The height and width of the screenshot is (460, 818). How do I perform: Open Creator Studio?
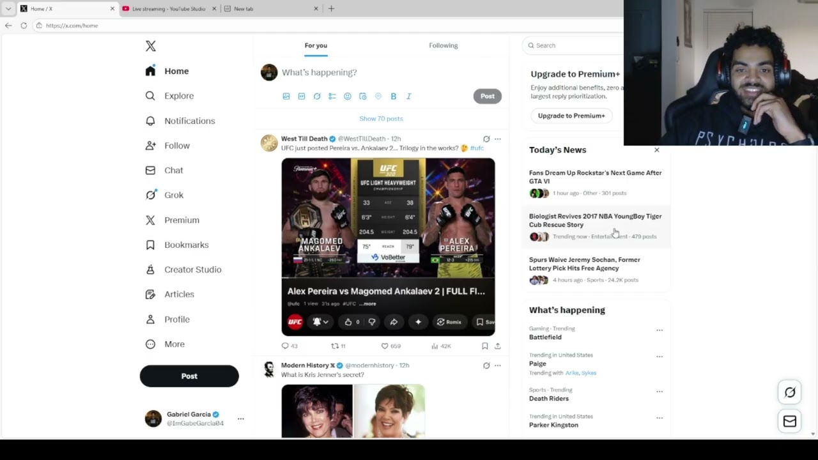pyautogui.click(x=183, y=270)
